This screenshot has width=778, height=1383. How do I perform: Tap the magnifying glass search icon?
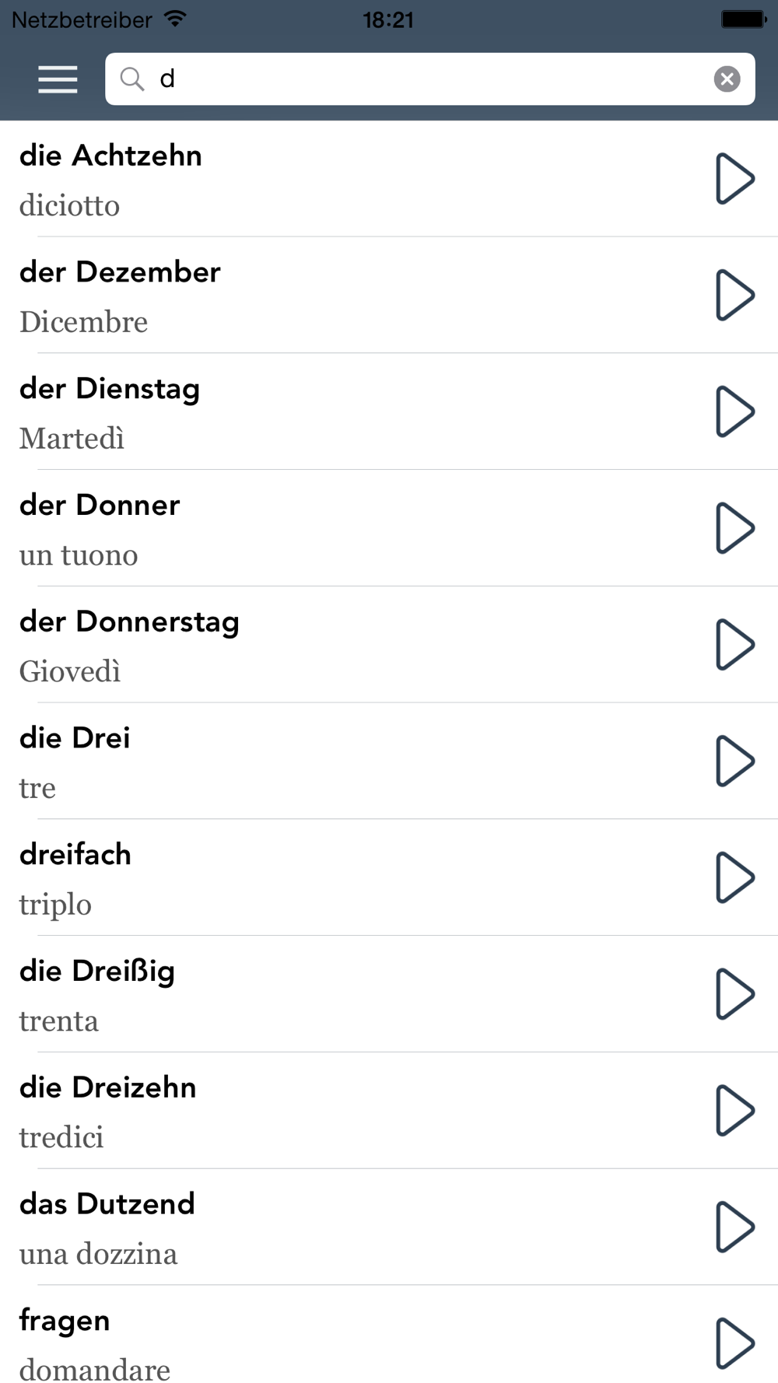[x=132, y=79]
